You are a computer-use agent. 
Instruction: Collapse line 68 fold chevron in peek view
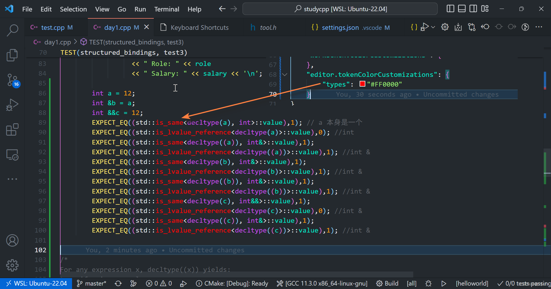pyautogui.click(x=285, y=75)
